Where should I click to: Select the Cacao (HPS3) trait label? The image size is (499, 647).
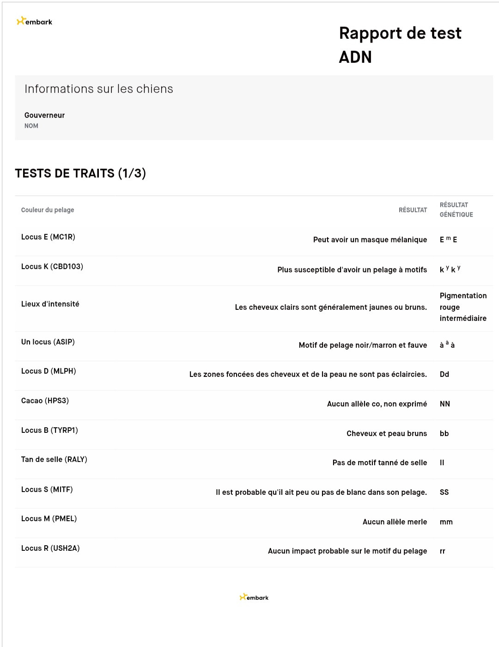45,401
